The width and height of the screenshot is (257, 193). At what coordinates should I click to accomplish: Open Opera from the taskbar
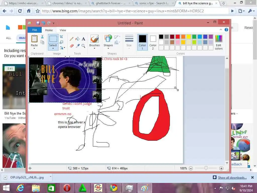point(67,188)
